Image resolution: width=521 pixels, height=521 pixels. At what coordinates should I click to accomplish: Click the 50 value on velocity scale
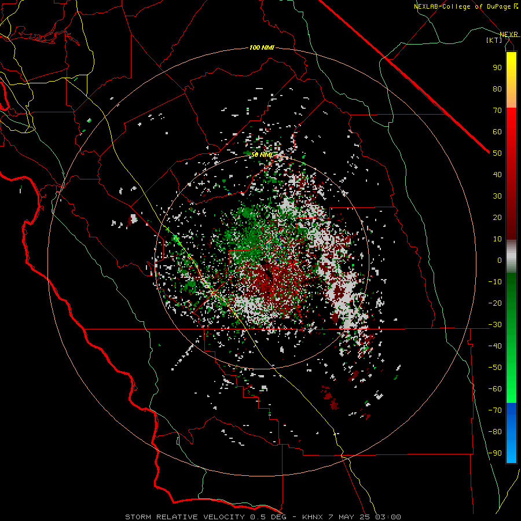coord(497,153)
